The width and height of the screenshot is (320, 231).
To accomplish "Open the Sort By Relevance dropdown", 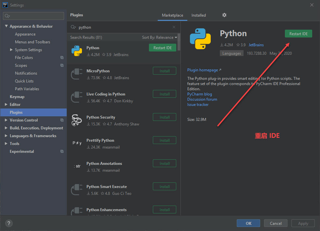I will click(160, 37).
